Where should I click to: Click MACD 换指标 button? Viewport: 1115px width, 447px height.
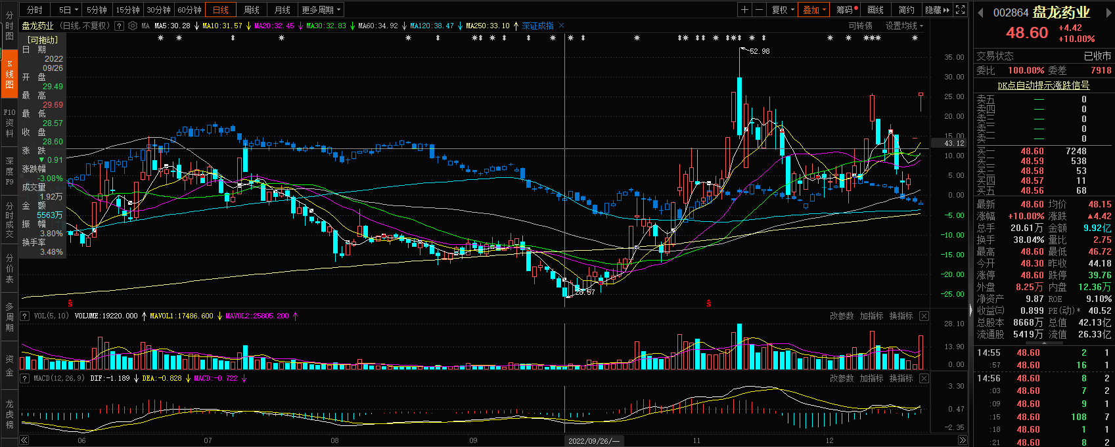(901, 379)
